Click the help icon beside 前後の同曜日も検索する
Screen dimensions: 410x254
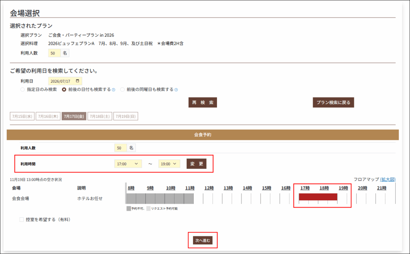[x=176, y=90]
